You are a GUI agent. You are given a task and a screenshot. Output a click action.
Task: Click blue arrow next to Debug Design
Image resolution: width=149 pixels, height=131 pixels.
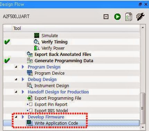click(23, 79)
